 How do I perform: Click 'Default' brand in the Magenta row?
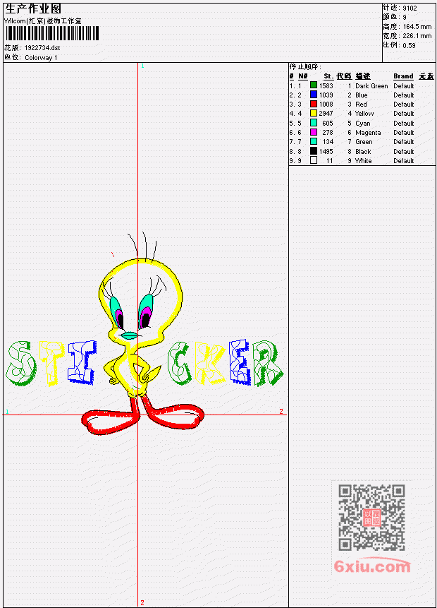404,133
